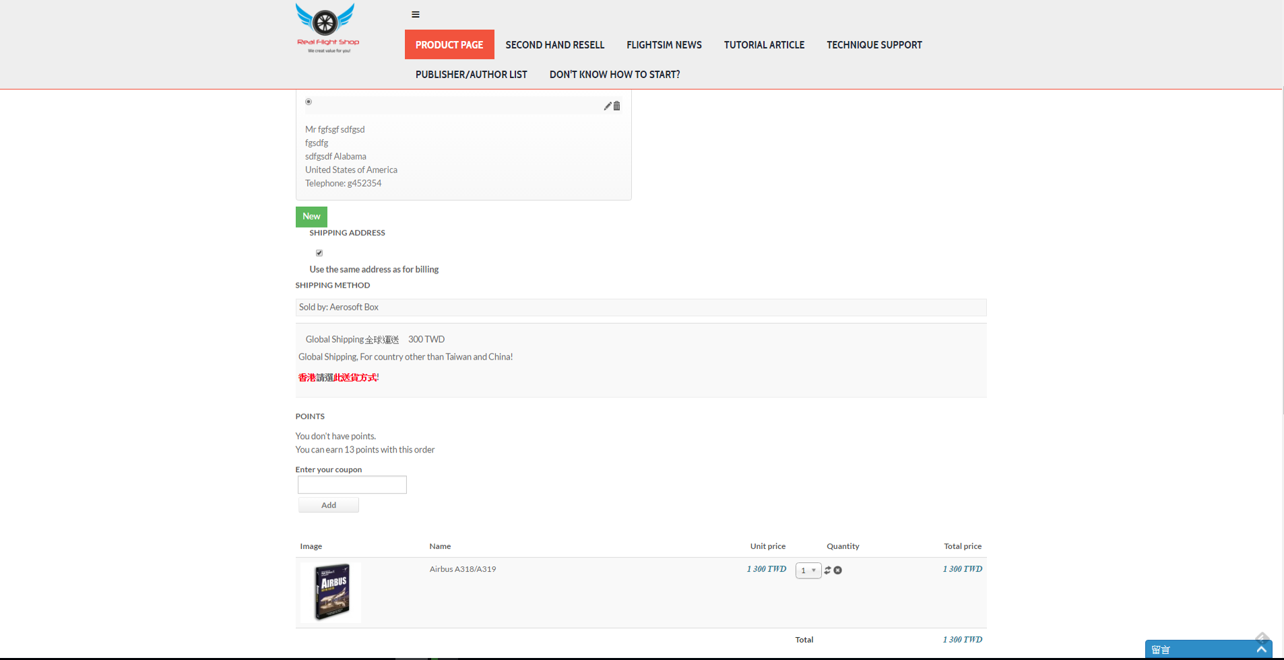
Task: Click 'Telephone: g452354' line
Action: 343,183
